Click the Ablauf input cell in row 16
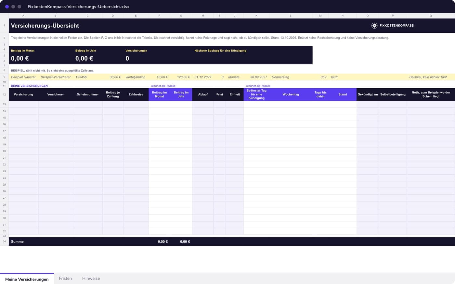455x284 pixels. tap(203, 124)
